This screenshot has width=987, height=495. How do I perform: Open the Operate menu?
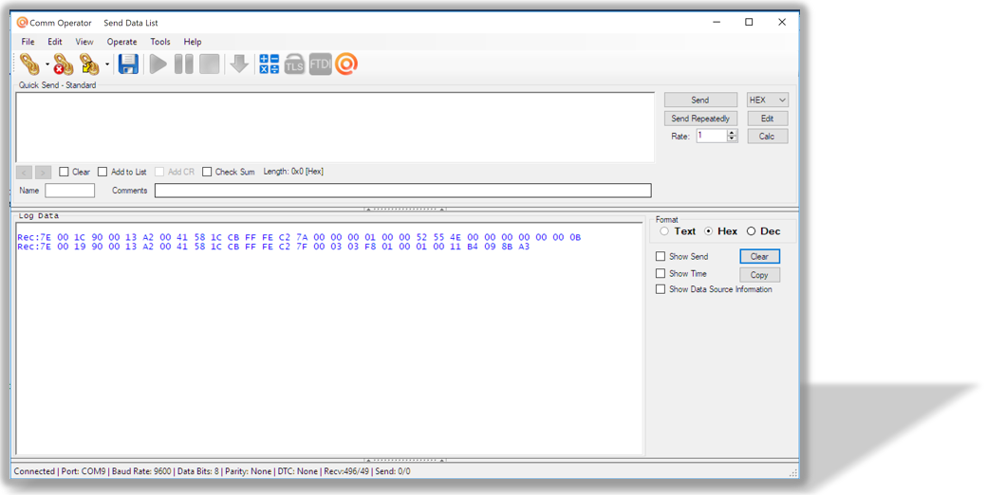pyautogui.click(x=122, y=42)
